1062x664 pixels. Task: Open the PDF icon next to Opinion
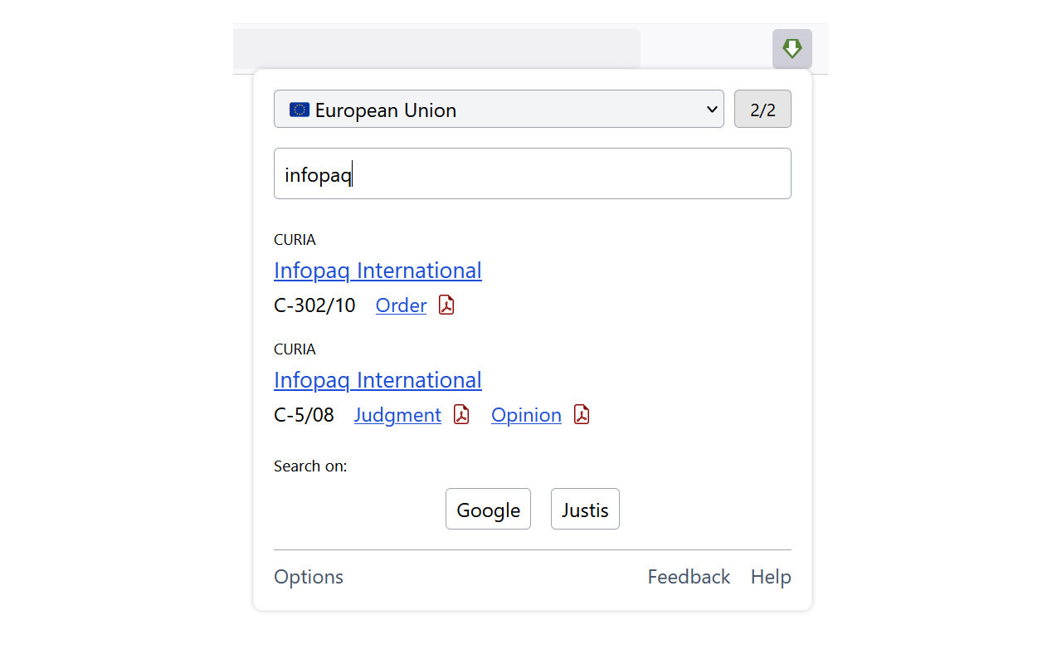coord(582,415)
